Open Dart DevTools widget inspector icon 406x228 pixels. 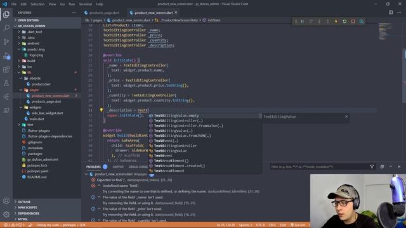pos(362,22)
